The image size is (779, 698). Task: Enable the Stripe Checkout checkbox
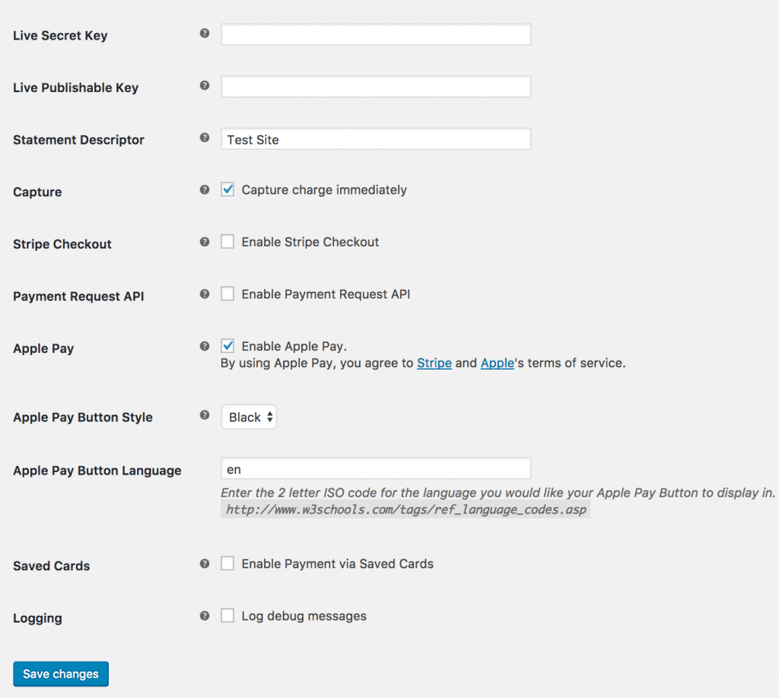coord(227,242)
